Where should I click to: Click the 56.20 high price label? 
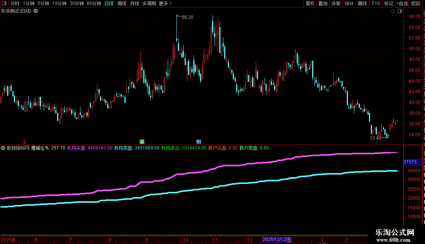pyautogui.click(x=187, y=17)
